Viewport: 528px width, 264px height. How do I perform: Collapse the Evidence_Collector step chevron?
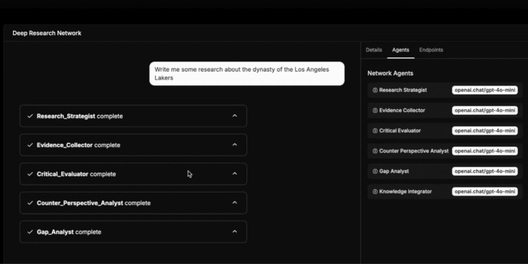coord(235,145)
